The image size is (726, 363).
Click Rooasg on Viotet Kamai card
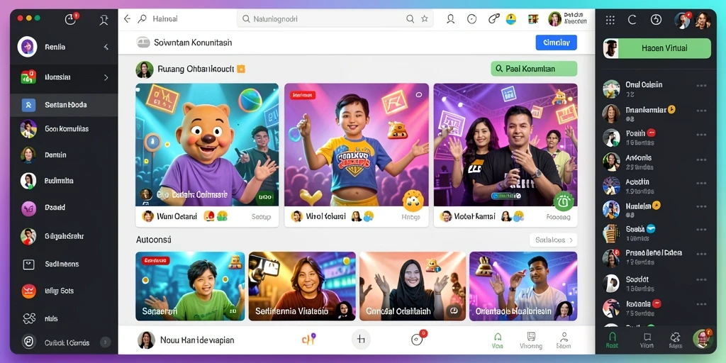[x=559, y=216]
